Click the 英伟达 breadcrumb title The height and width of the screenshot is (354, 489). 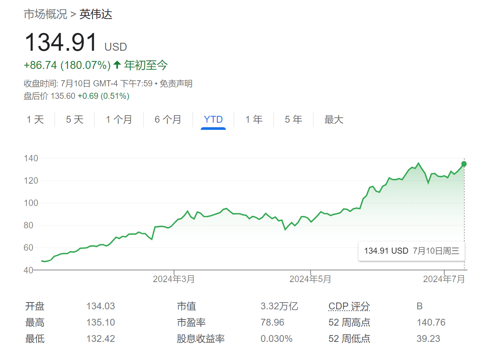(96, 14)
